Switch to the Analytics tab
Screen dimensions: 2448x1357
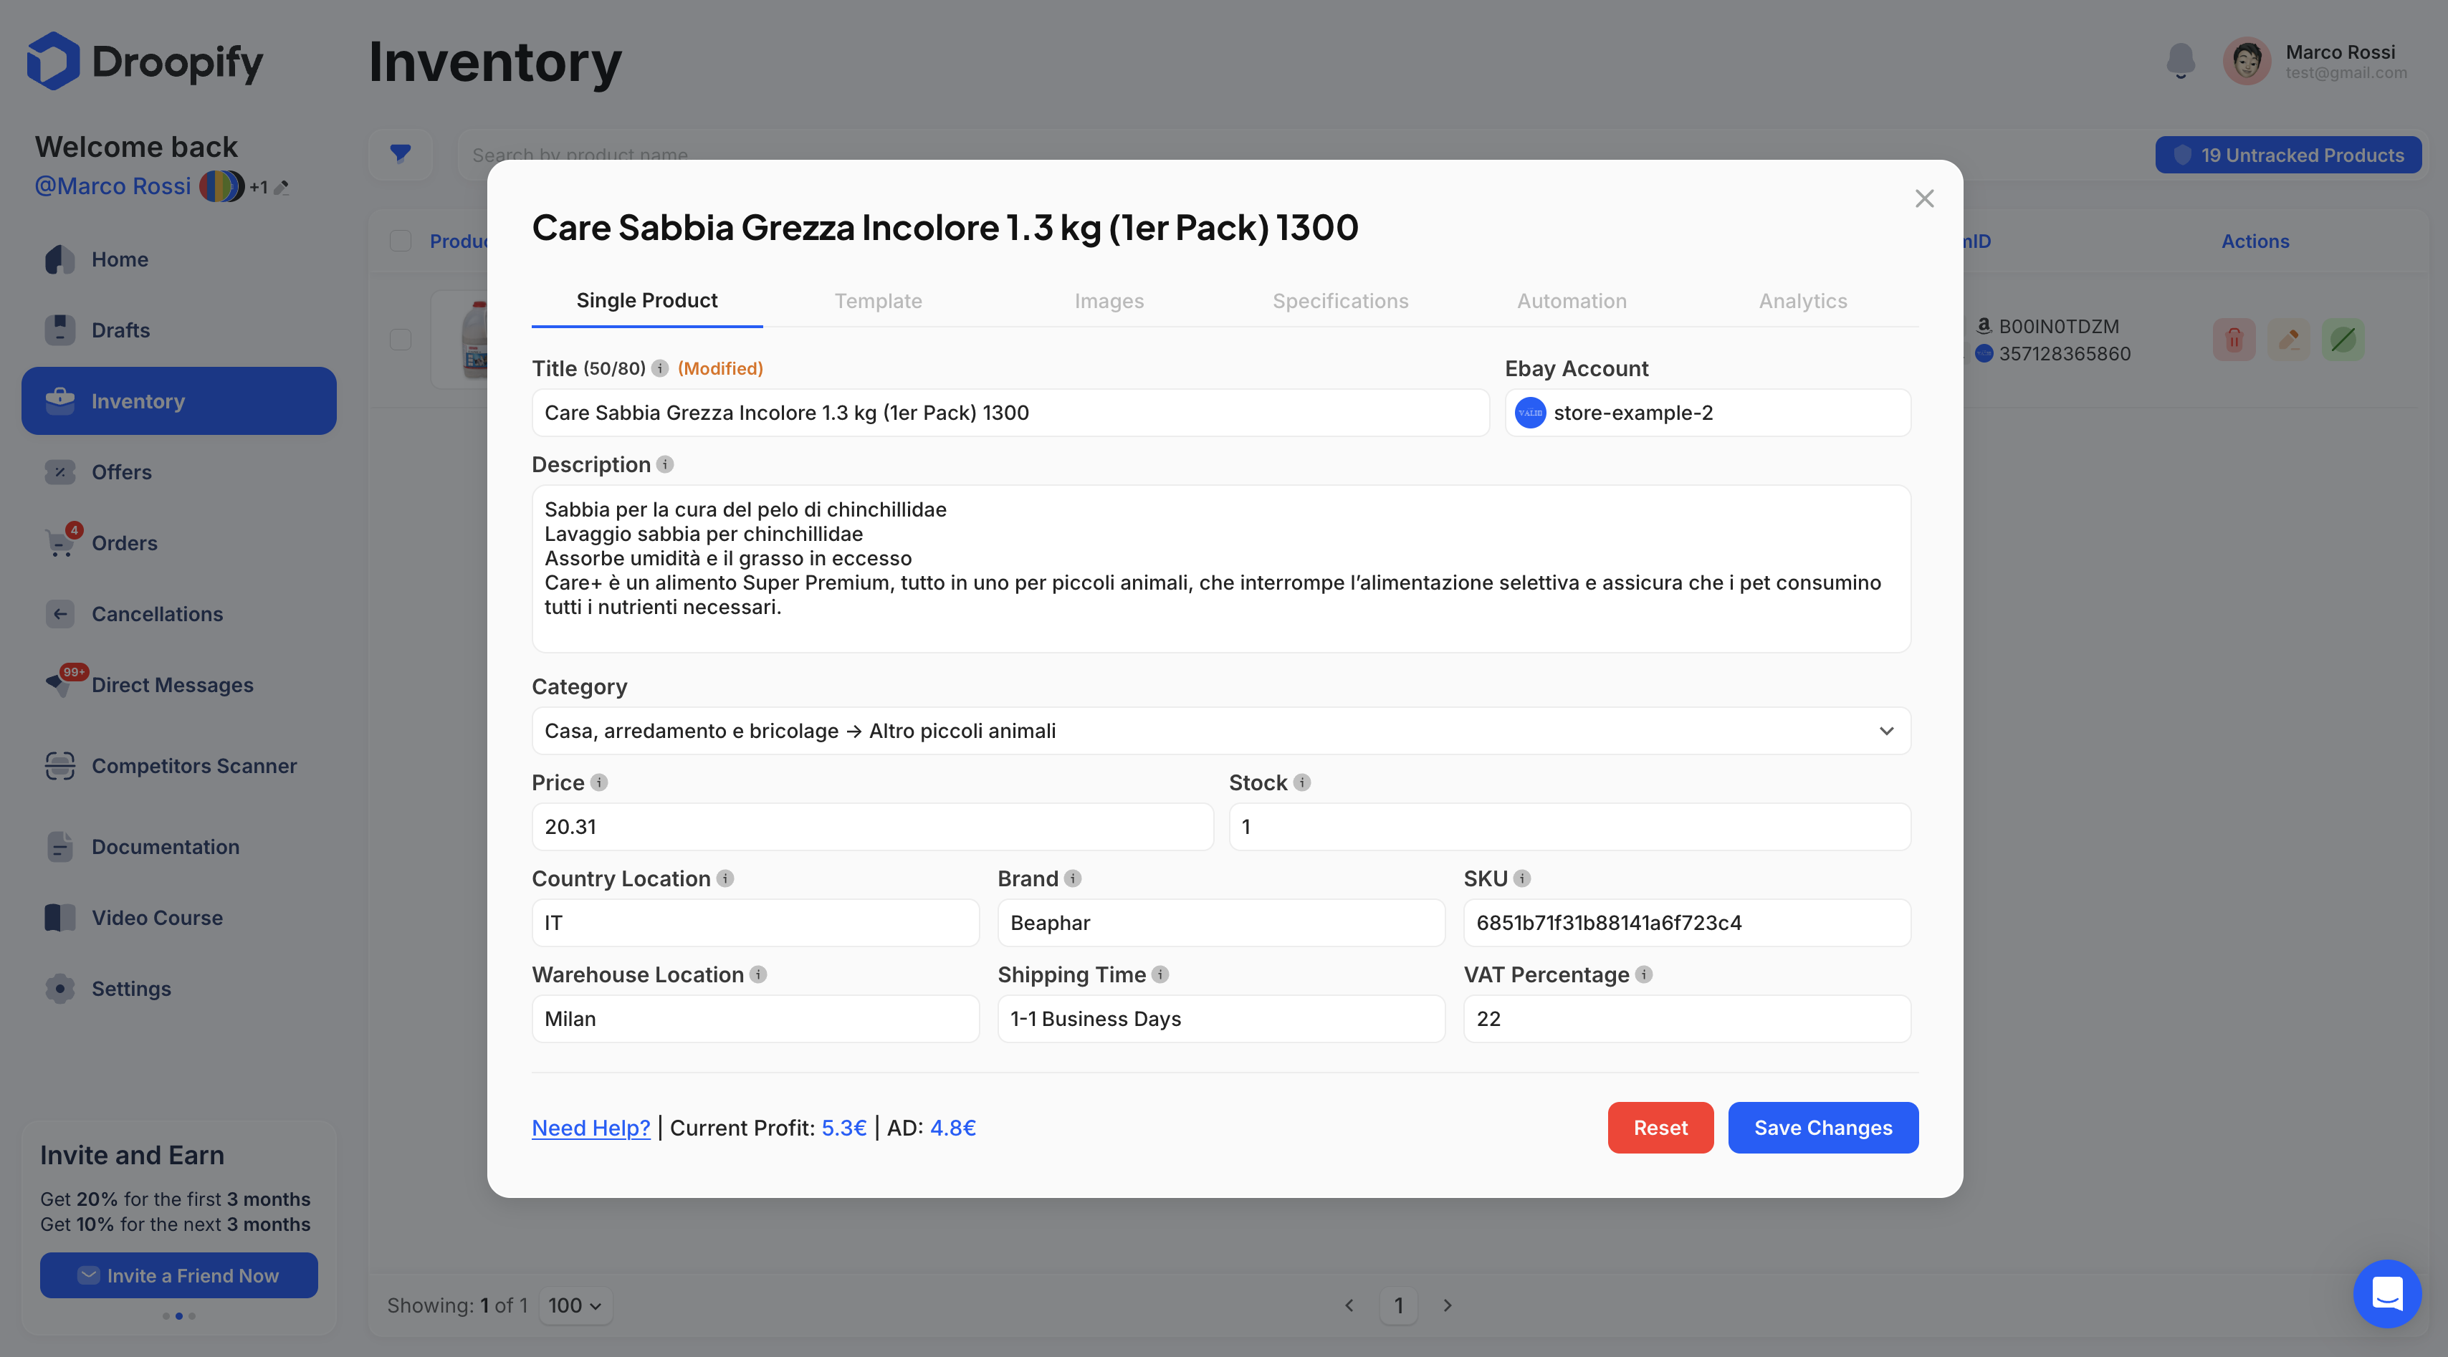tap(1803, 301)
